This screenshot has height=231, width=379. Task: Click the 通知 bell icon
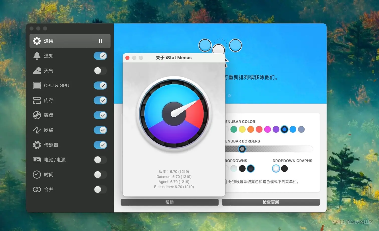(x=37, y=56)
